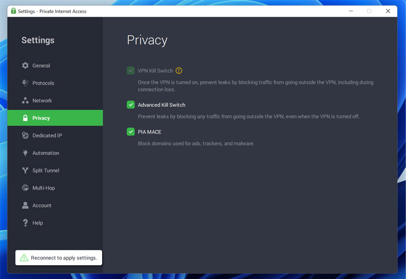The height and width of the screenshot is (279, 406).
Task: Click the 'Block domains used for ads' description
Action: [196, 144]
